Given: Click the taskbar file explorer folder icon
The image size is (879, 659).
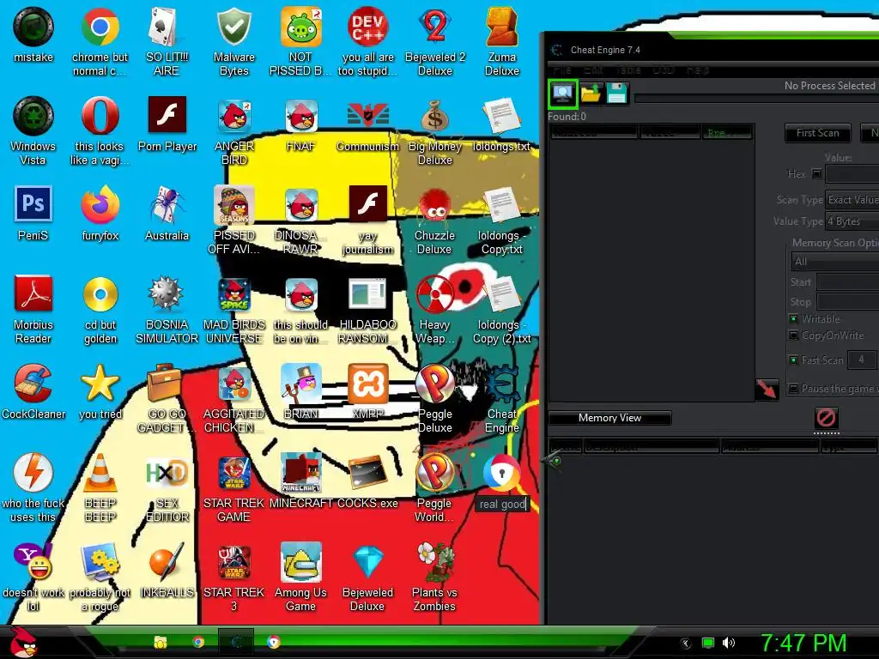Looking at the screenshot, I should click(161, 642).
